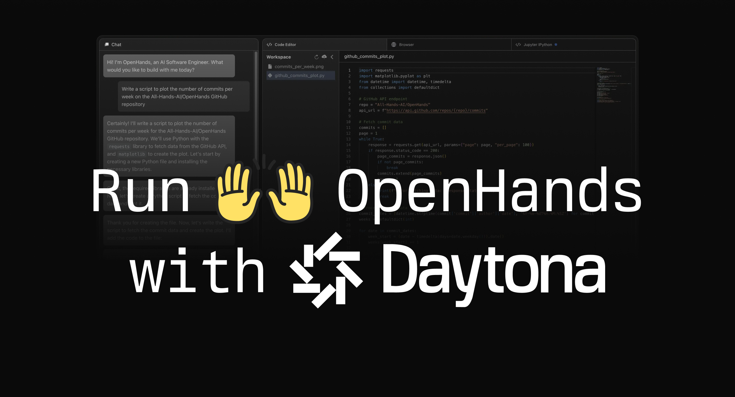Click the Jupyter IPython blue status dot
This screenshot has width=735, height=397.
click(556, 45)
